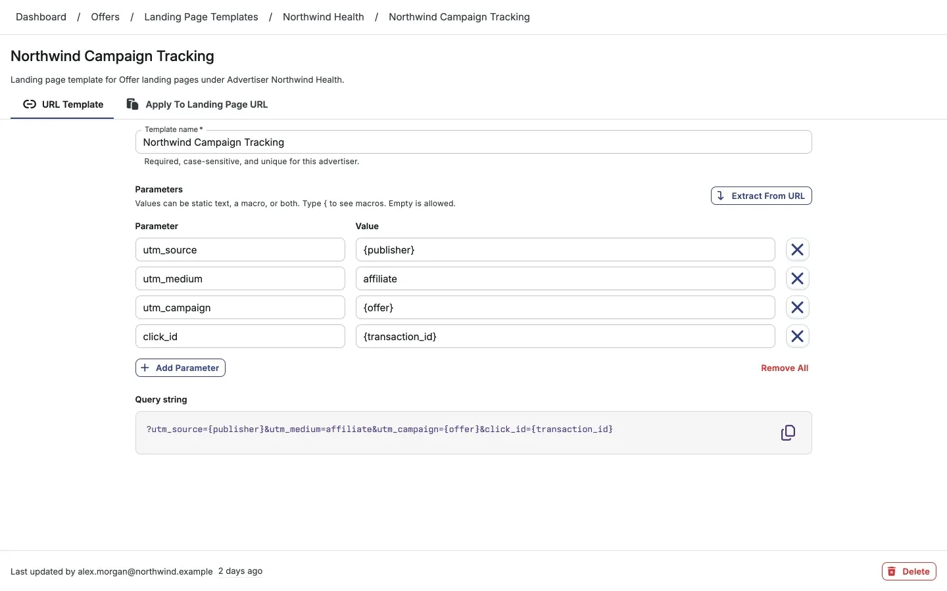Copy the query string to clipboard
The width and height of the screenshot is (947, 591).
(x=788, y=433)
